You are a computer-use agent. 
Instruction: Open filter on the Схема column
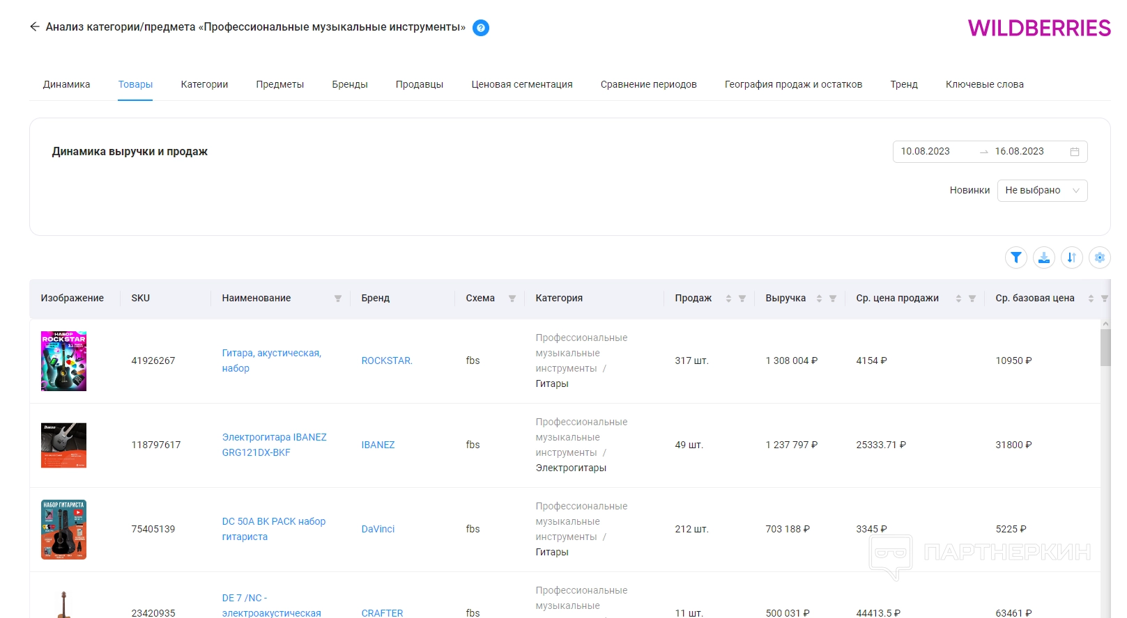pyautogui.click(x=512, y=299)
